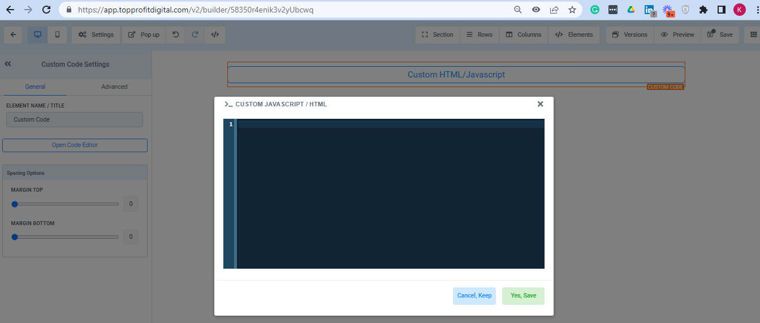This screenshot has height=323, width=760.
Task: Switch to mobile view icon
Action: (57, 35)
